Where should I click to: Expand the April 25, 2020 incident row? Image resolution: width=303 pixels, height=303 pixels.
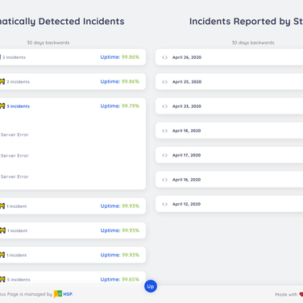click(229, 81)
